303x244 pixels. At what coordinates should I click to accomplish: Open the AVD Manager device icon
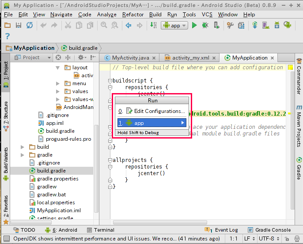pos(266,25)
